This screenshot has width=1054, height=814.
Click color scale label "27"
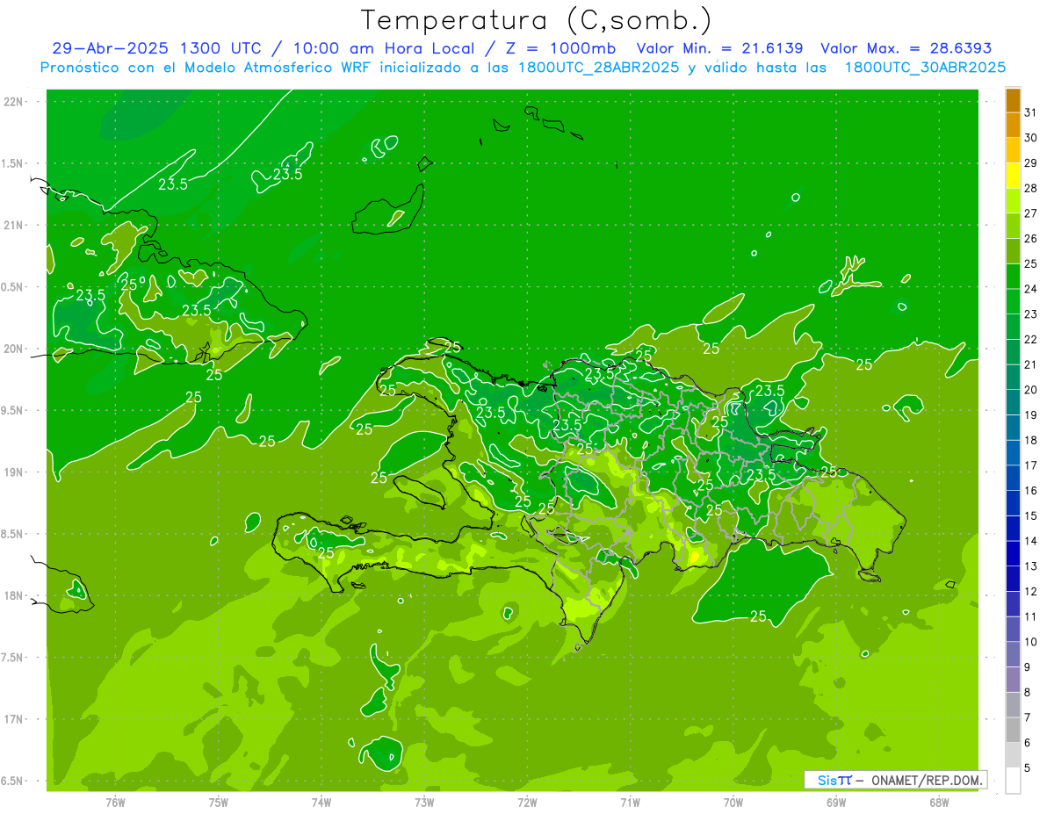(x=1030, y=213)
